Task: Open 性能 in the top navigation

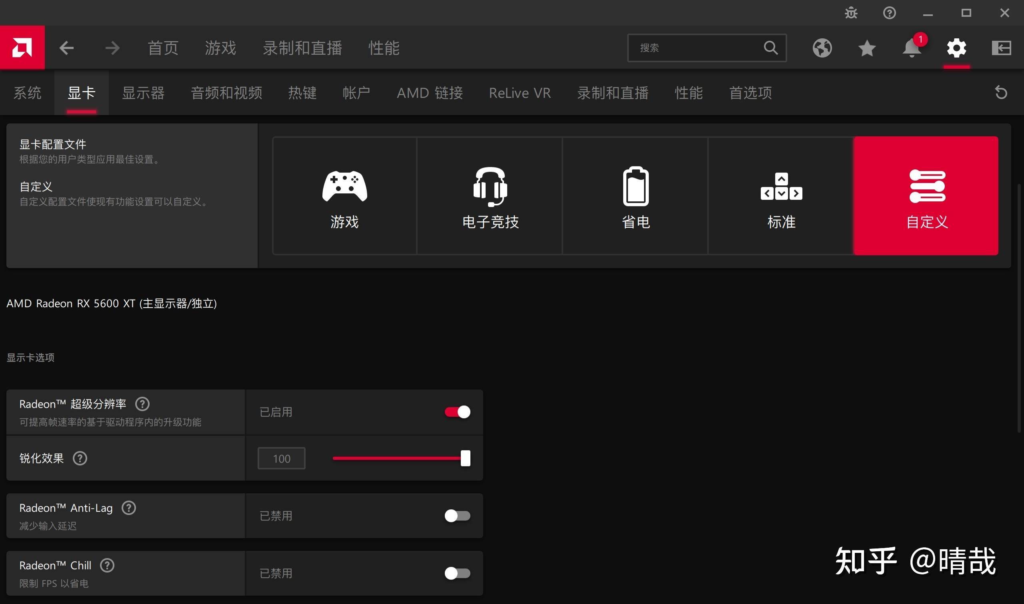Action: click(x=384, y=48)
